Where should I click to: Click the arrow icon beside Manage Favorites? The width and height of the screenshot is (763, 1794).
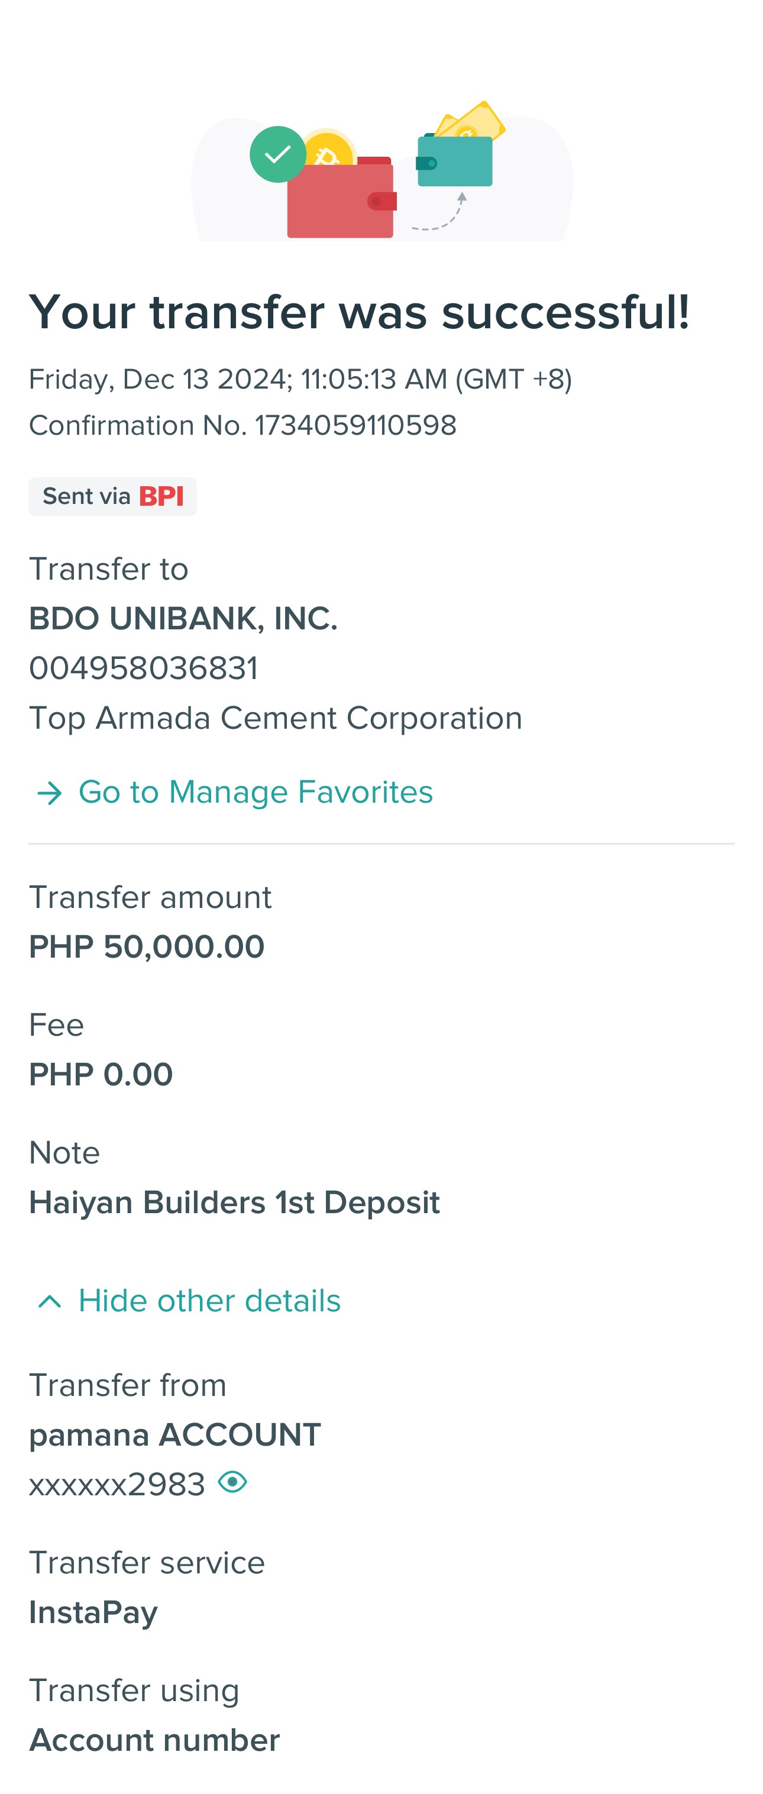[x=50, y=793]
